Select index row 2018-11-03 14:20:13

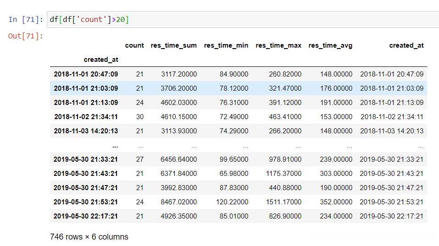86,131
